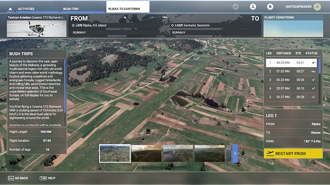
Task: Select the fourth screenshot thumbnail
Action: point(209,153)
